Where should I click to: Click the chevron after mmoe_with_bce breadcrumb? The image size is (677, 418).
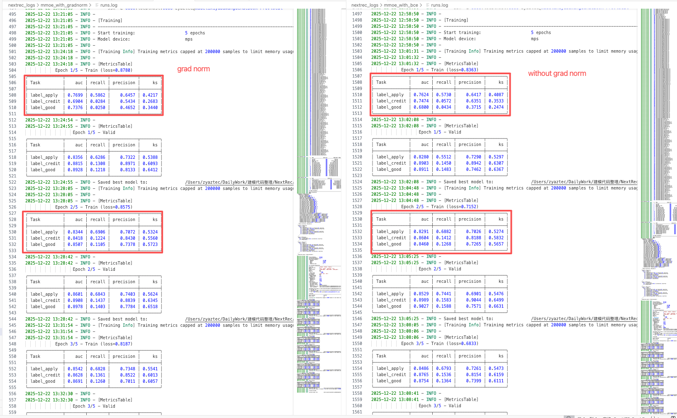tap(421, 5)
